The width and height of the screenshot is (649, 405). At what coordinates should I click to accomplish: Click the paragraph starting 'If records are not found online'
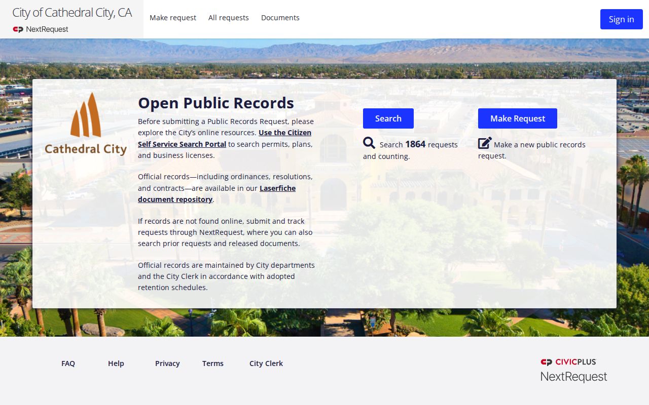point(225,232)
